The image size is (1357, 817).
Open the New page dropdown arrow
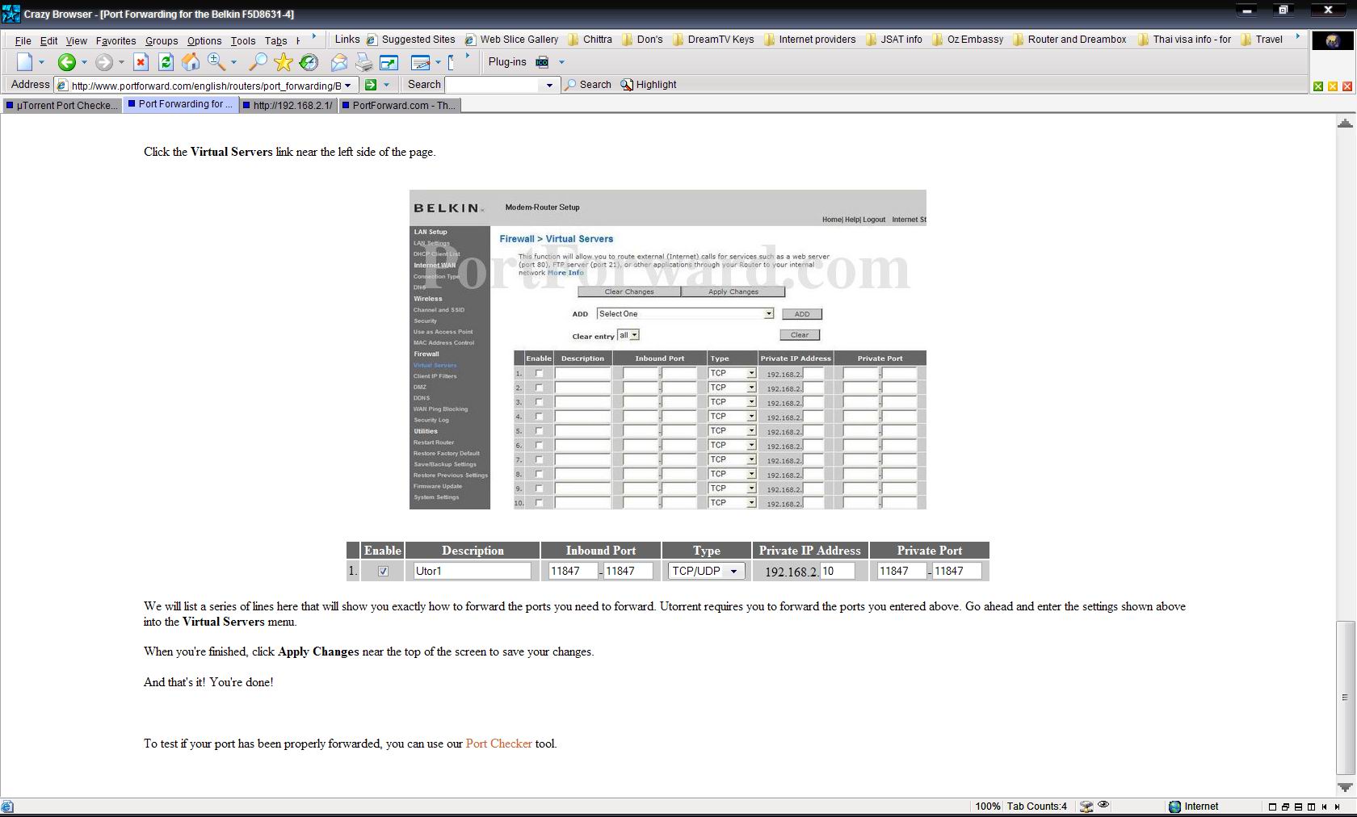click(x=41, y=62)
